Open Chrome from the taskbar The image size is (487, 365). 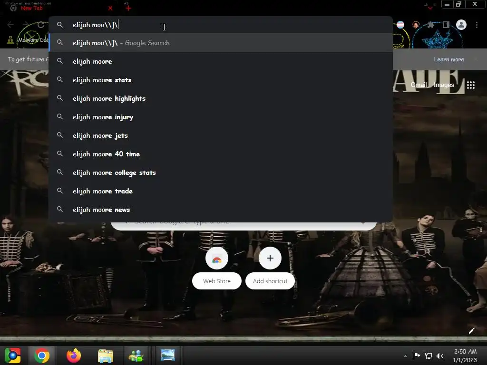click(x=42, y=355)
